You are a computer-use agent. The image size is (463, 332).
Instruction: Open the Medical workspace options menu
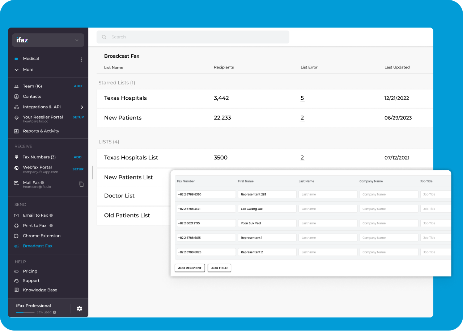coord(81,59)
